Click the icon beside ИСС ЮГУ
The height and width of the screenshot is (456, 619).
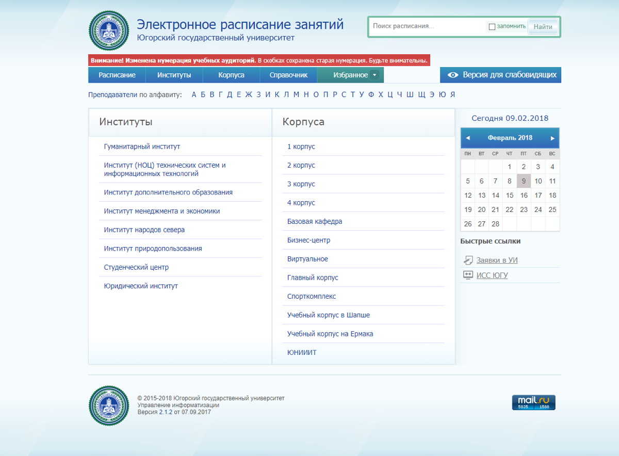(468, 275)
